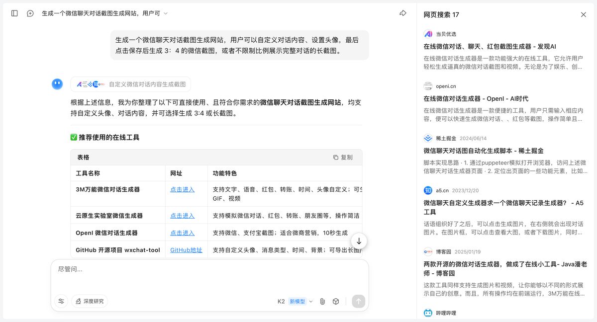Open the tools sliders icon beside the input
This screenshot has width=597, height=322.
pos(61,301)
